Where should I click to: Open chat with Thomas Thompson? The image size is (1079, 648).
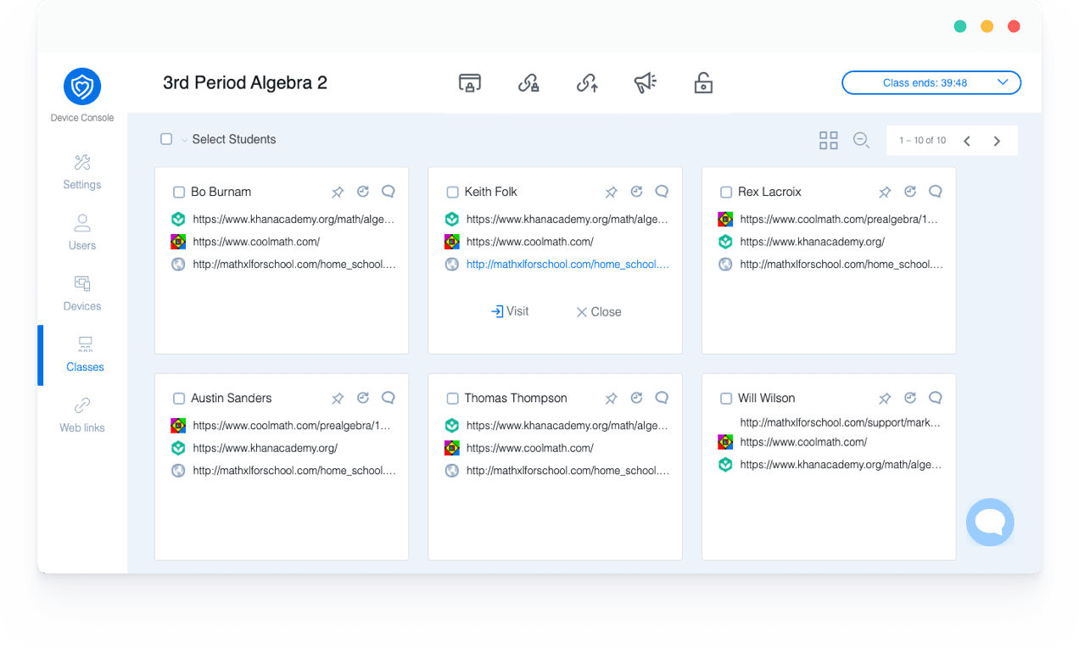tap(662, 398)
